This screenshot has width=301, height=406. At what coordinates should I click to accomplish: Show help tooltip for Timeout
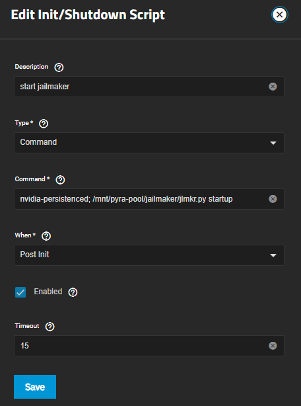click(x=50, y=327)
